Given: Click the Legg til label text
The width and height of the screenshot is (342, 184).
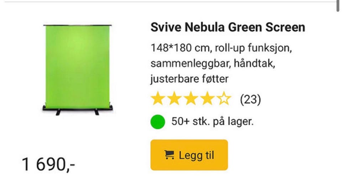Looking at the screenshot, I should pos(197,156).
